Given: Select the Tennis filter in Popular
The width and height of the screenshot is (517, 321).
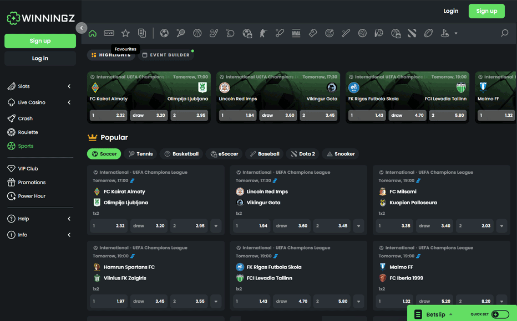Looking at the screenshot, I should tap(141, 154).
